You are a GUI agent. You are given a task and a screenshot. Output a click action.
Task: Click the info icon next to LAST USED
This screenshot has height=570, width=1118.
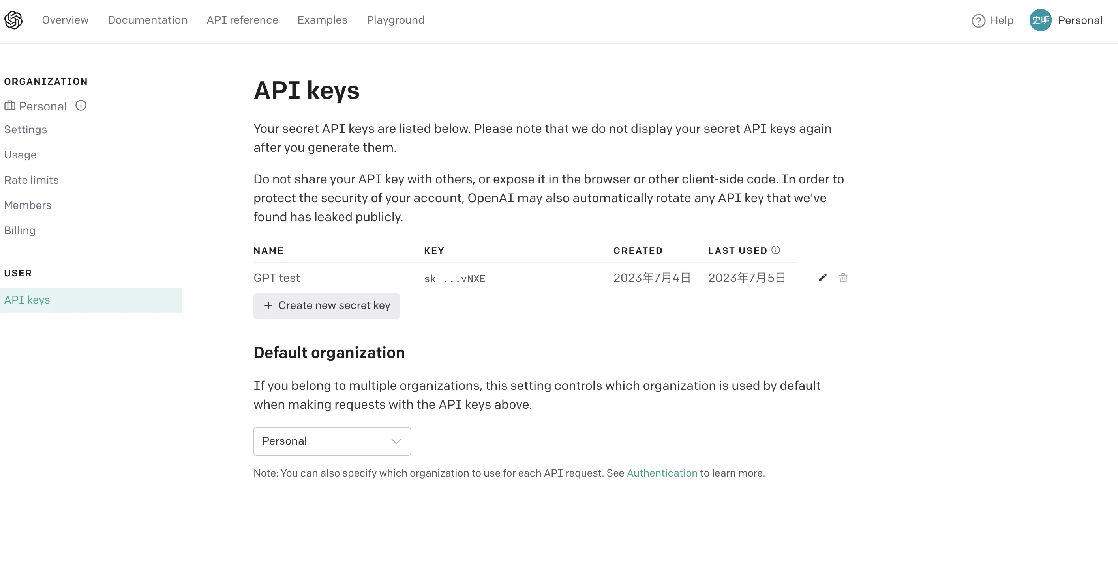point(776,250)
